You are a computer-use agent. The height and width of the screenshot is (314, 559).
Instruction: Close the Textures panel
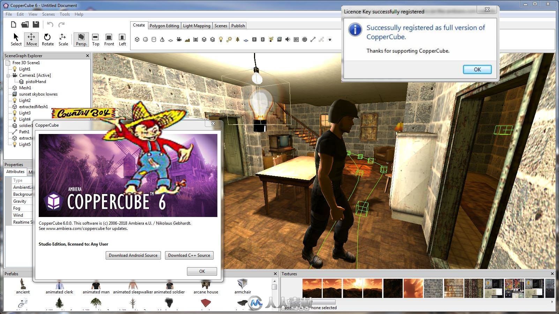(552, 274)
